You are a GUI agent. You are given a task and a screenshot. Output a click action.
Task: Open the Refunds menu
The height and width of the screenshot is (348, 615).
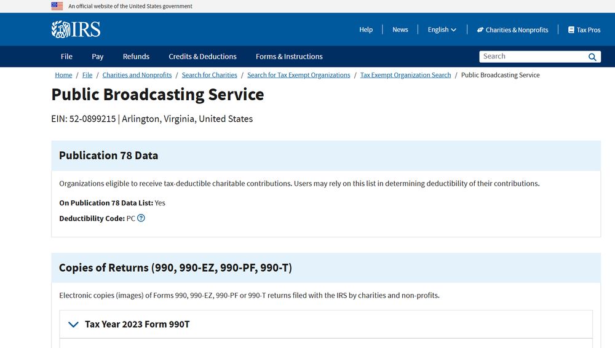pyautogui.click(x=136, y=57)
